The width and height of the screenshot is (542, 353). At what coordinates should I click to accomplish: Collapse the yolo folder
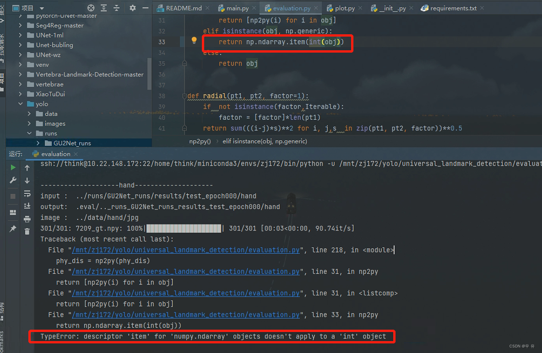pyautogui.click(x=20, y=104)
